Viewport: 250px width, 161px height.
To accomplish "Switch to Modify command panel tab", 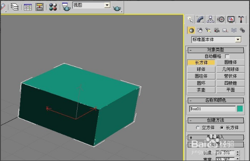I will point(200,20).
